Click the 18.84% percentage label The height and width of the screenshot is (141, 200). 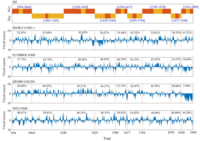coord(187,59)
